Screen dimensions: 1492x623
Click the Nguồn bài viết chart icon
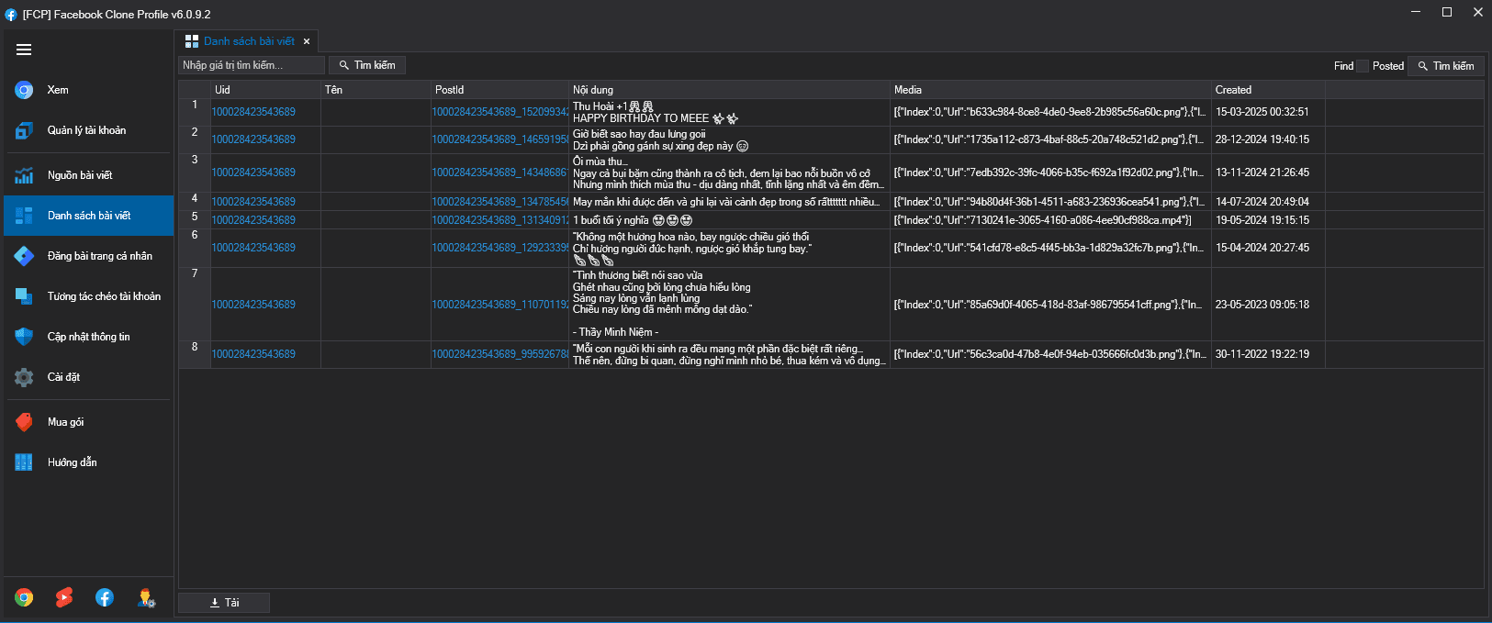[24, 175]
